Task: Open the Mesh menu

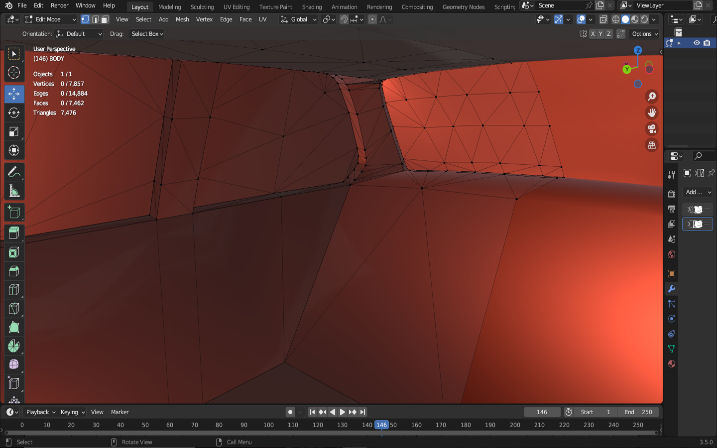Action: pyautogui.click(x=182, y=19)
